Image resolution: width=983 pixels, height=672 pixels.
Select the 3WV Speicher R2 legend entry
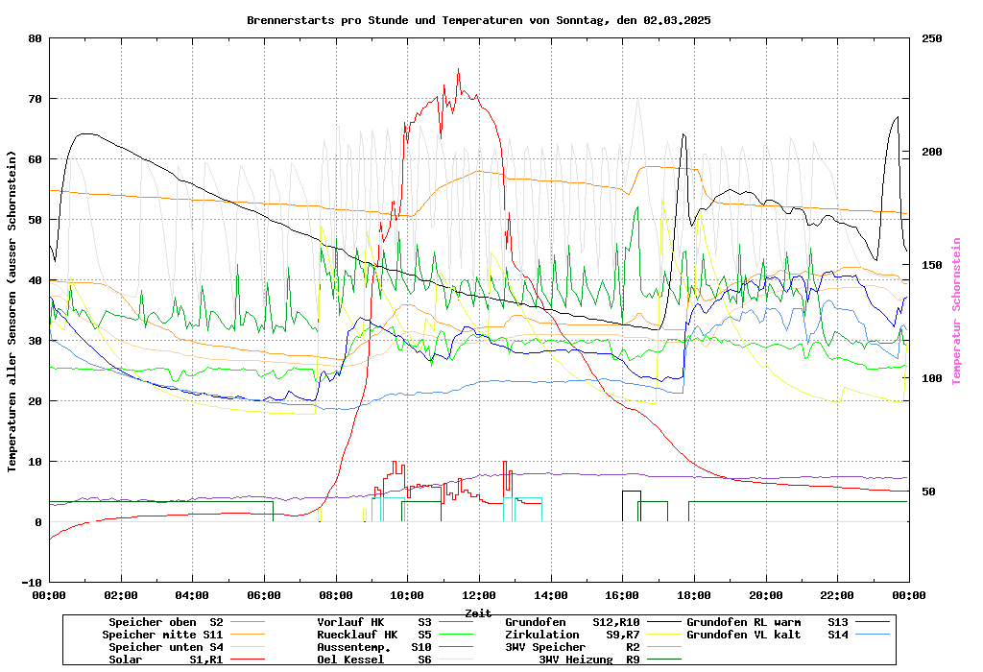571,647
